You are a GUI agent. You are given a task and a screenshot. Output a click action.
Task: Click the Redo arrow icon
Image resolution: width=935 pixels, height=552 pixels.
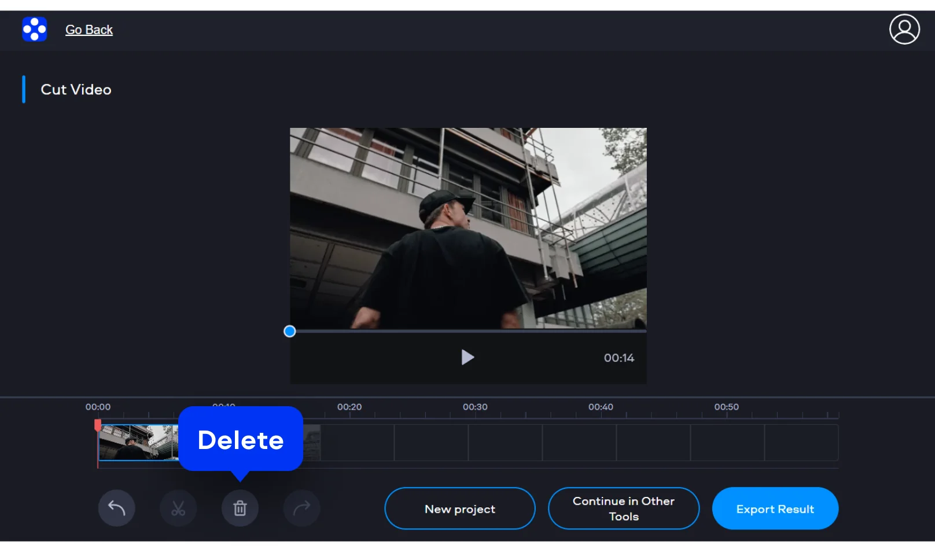pos(301,508)
